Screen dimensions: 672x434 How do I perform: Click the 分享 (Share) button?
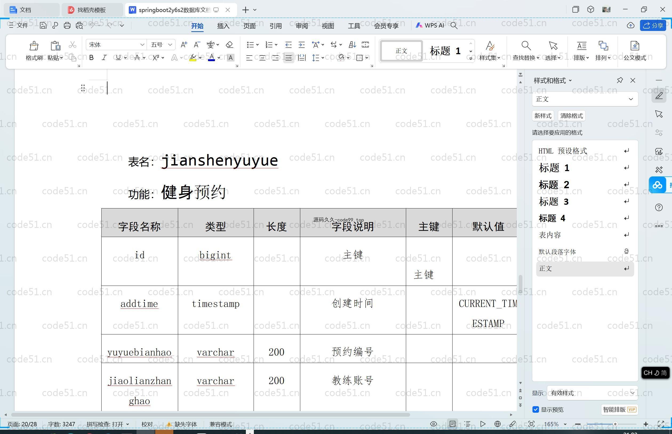[x=653, y=26]
